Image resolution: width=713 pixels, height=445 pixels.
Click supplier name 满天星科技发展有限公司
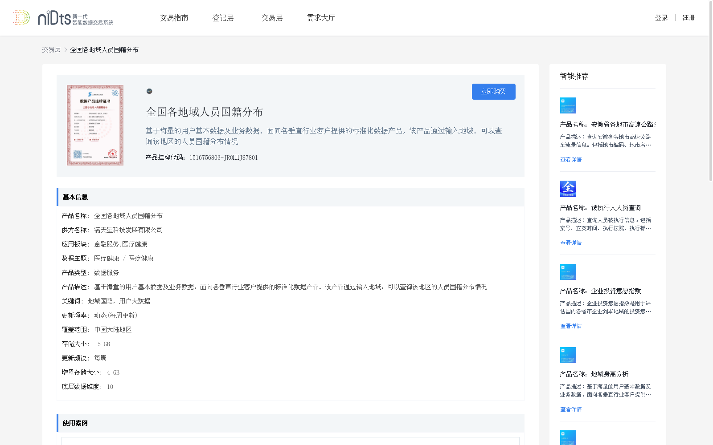(x=128, y=230)
